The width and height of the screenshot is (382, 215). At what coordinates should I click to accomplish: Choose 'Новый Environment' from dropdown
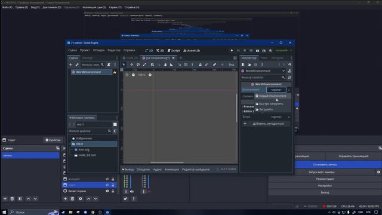click(272, 96)
